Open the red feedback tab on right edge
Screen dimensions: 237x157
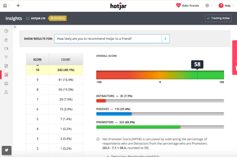[234, 57]
